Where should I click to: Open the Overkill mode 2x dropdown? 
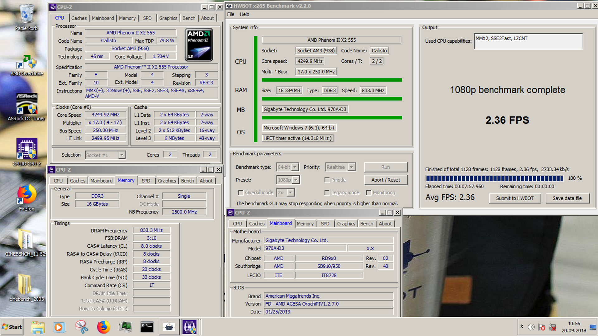coord(286,193)
